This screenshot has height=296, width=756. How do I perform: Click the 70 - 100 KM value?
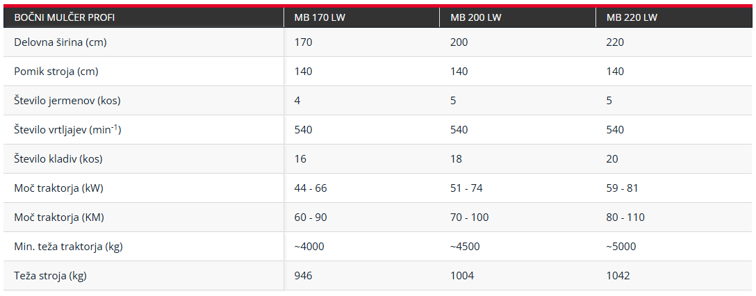(x=469, y=217)
